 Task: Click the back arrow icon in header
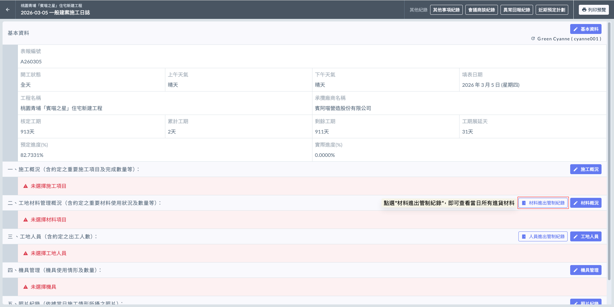click(x=8, y=10)
